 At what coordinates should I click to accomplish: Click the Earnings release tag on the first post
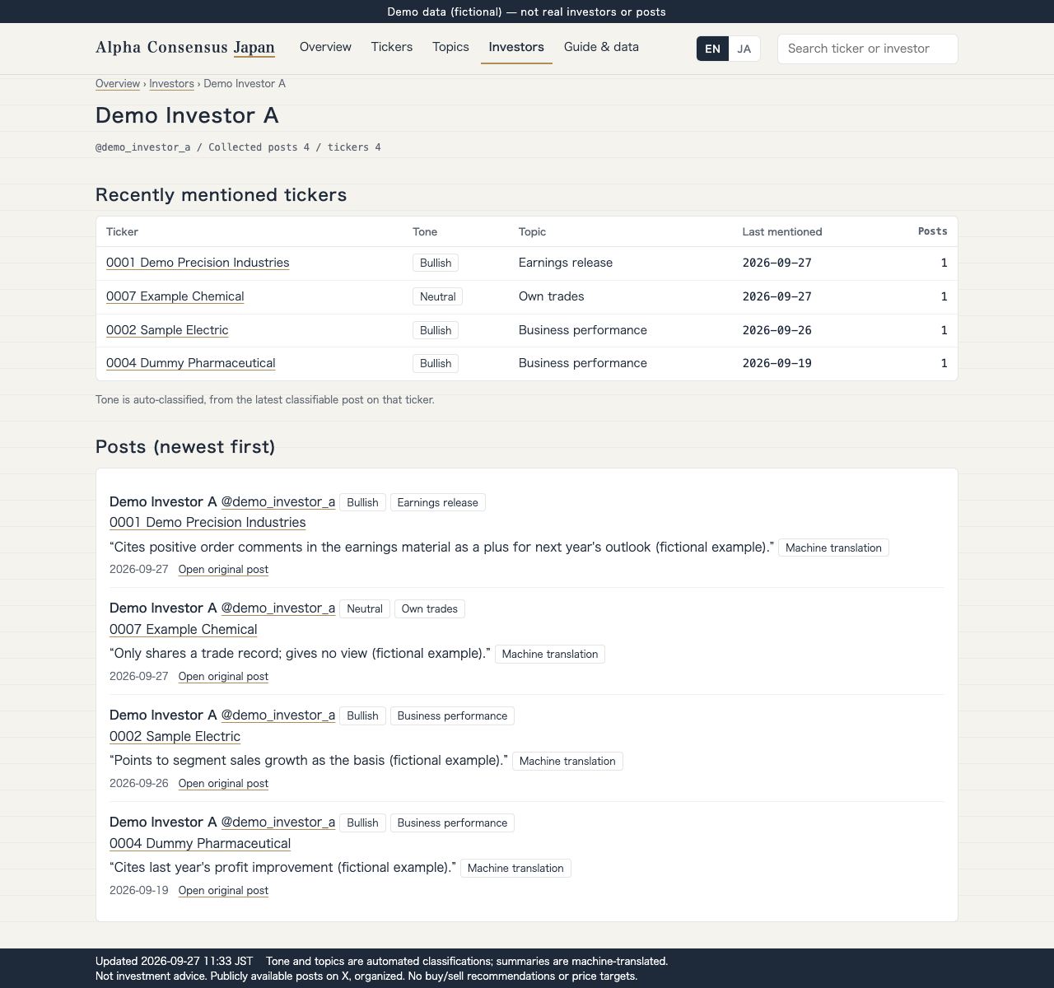coord(438,502)
